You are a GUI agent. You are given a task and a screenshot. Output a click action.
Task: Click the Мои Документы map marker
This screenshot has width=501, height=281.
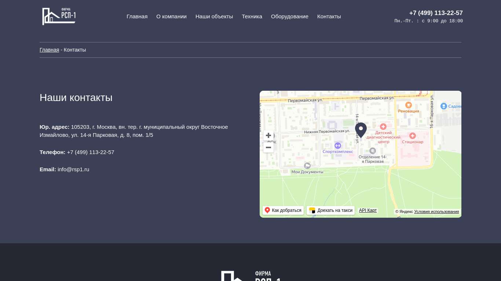click(x=307, y=166)
